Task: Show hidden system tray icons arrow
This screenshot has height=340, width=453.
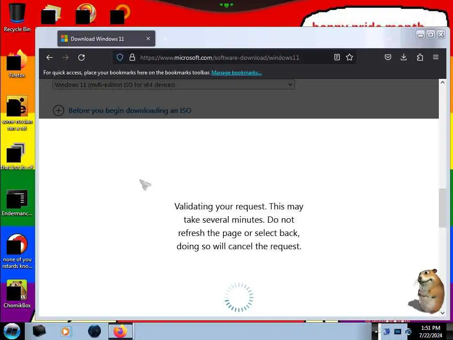Action: [376, 331]
